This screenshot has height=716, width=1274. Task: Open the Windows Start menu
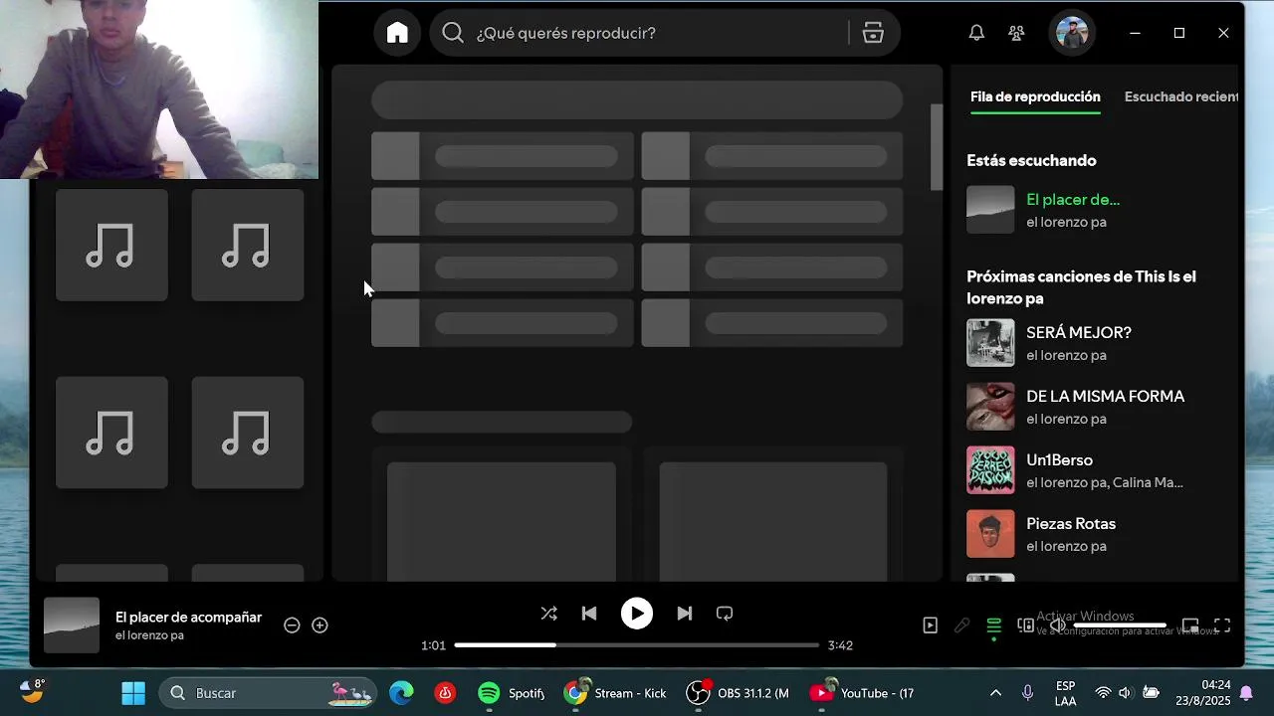point(133,693)
